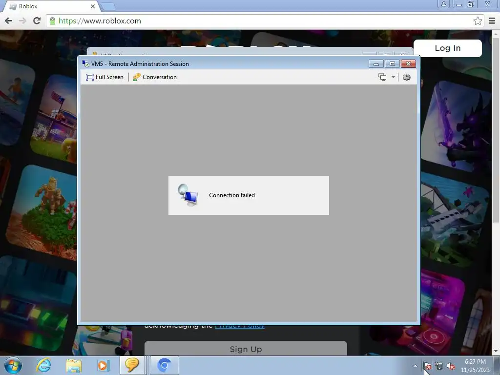Open Windows Media Player from taskbar
This screenshot has height=375, width=500.
point(103,365)
